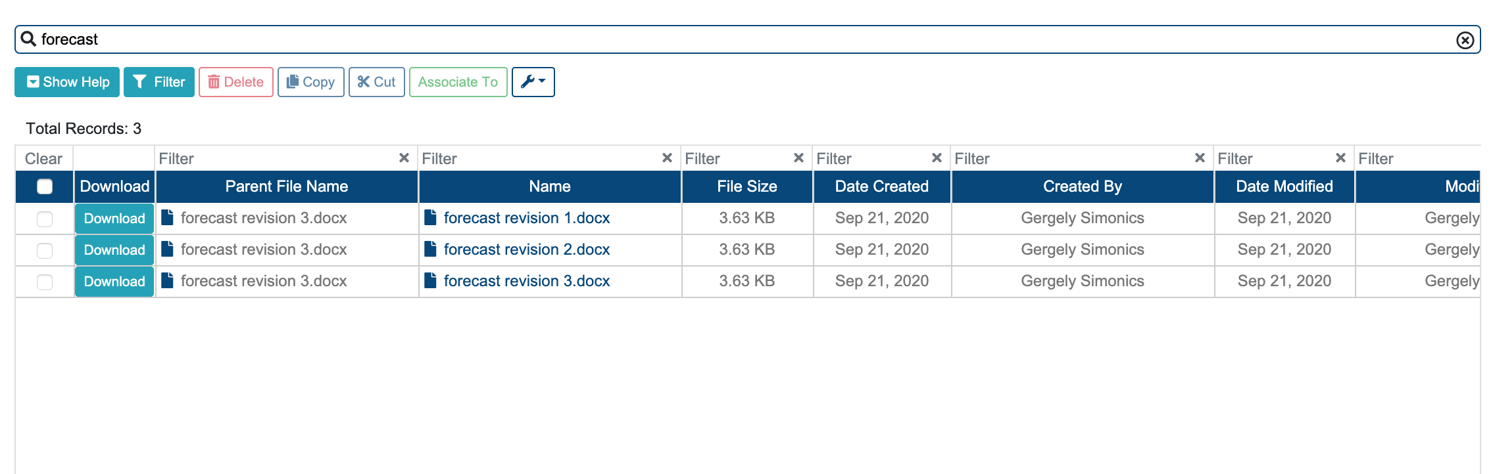1493x474 pixels.
Task: Clear the Date Created filter X
Action: coord(937,158)
